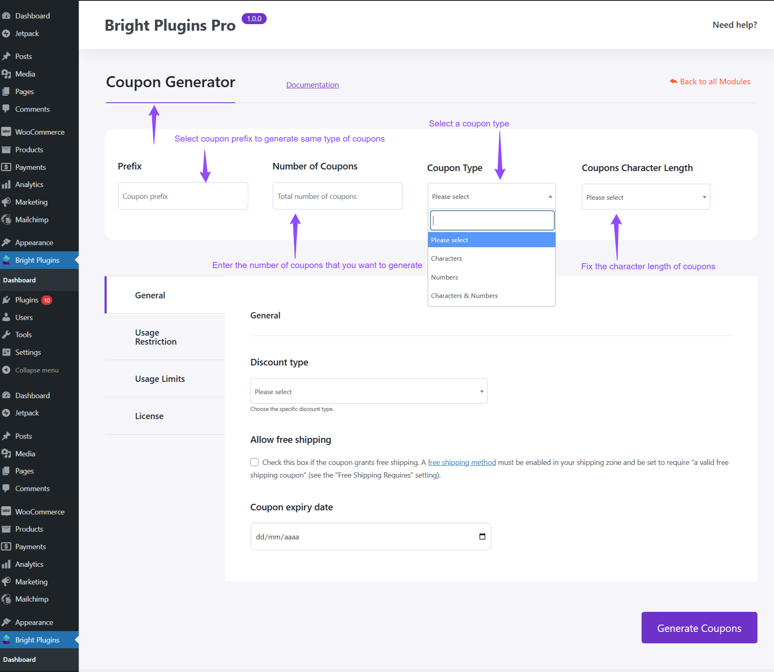Choose "Characters & Numbers" from coupon type list
The image size is (774, 672).
point(464,295)
